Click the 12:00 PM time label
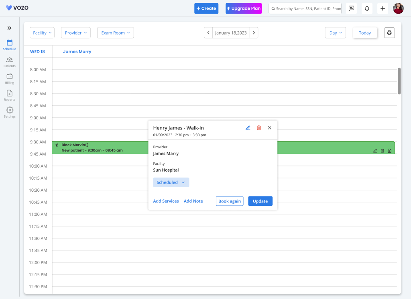Viewport: 411px width, 299px height. 38,262
